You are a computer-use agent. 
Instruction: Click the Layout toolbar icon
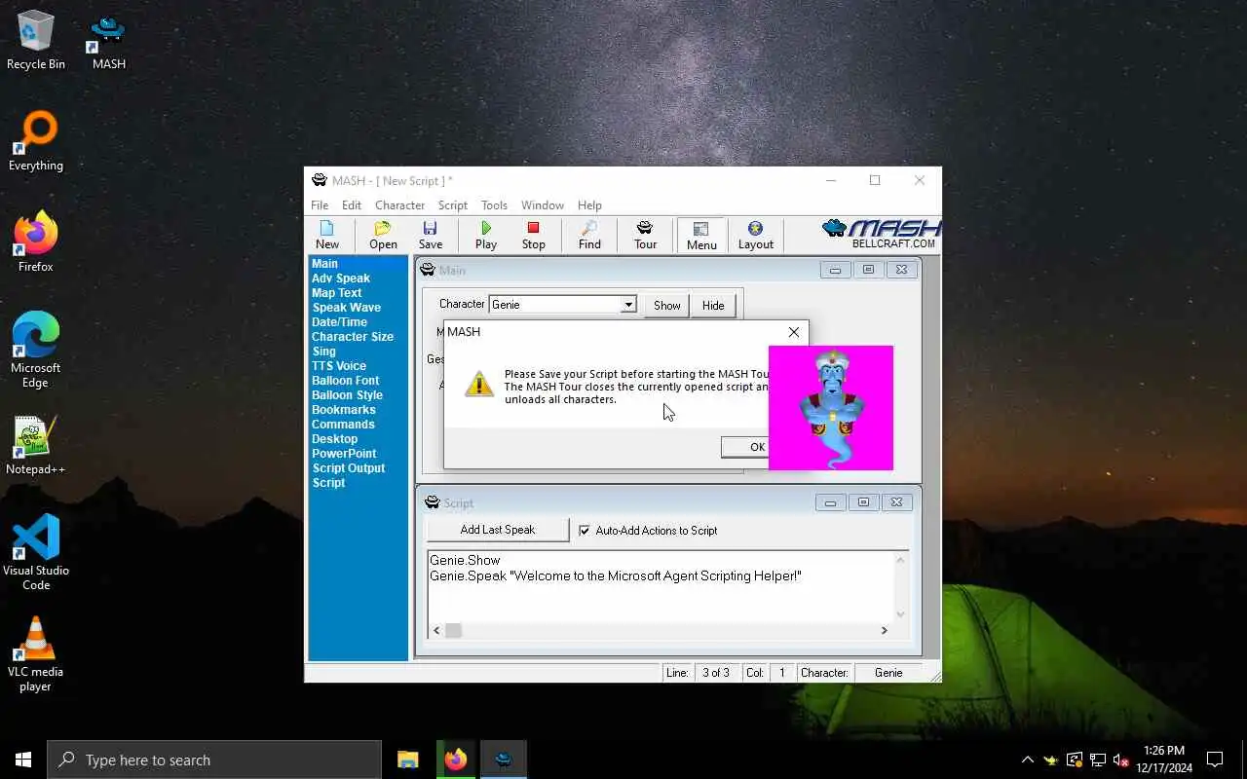(755, 235)
